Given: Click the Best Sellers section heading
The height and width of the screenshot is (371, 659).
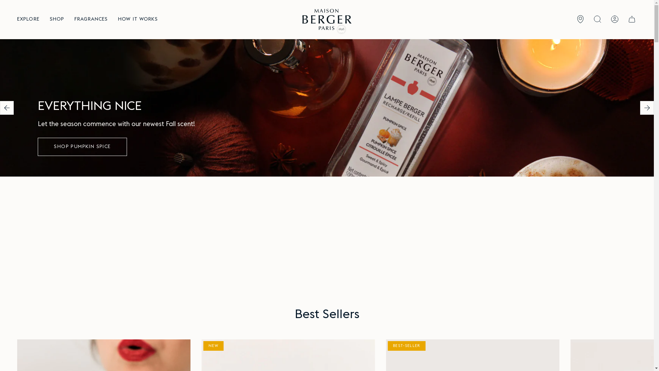Looking at the screenshot, I should [327, 314].
